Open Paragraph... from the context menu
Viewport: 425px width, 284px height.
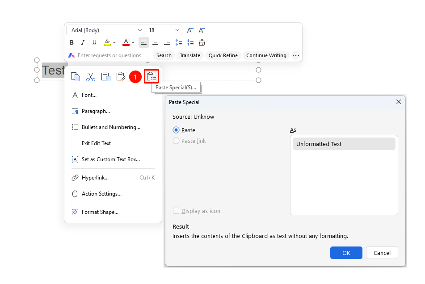click(113, 111)
